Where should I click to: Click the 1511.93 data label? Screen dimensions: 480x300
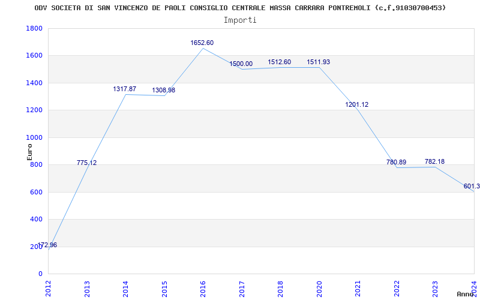click(319, 62)
